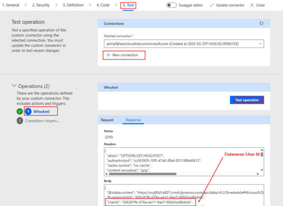Go to the 4. Code step
The image size is (283, 206).
[x=103, y=5]
